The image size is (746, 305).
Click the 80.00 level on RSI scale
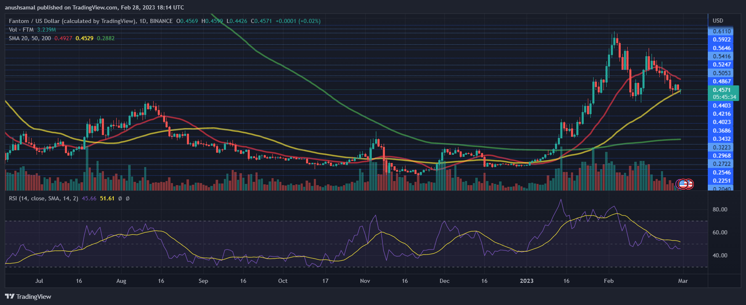point(720,209)
